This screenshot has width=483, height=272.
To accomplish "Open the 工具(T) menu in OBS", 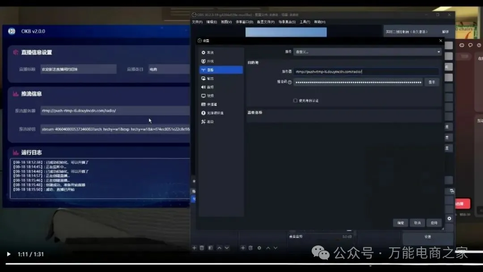I will (305, 22).
